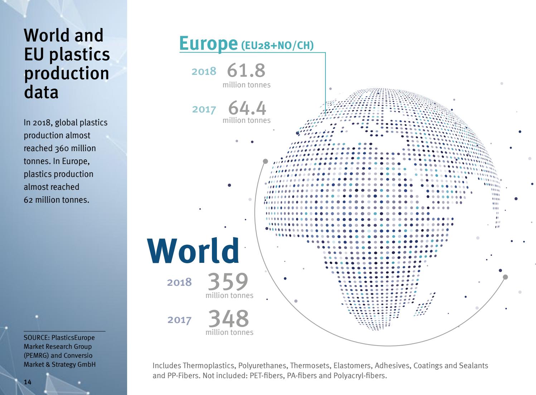This screenshot has height=395, width=536.
Task: Click the intro paragraph about global plastics production
Action: pyautogui.click(x=66, y=159)
